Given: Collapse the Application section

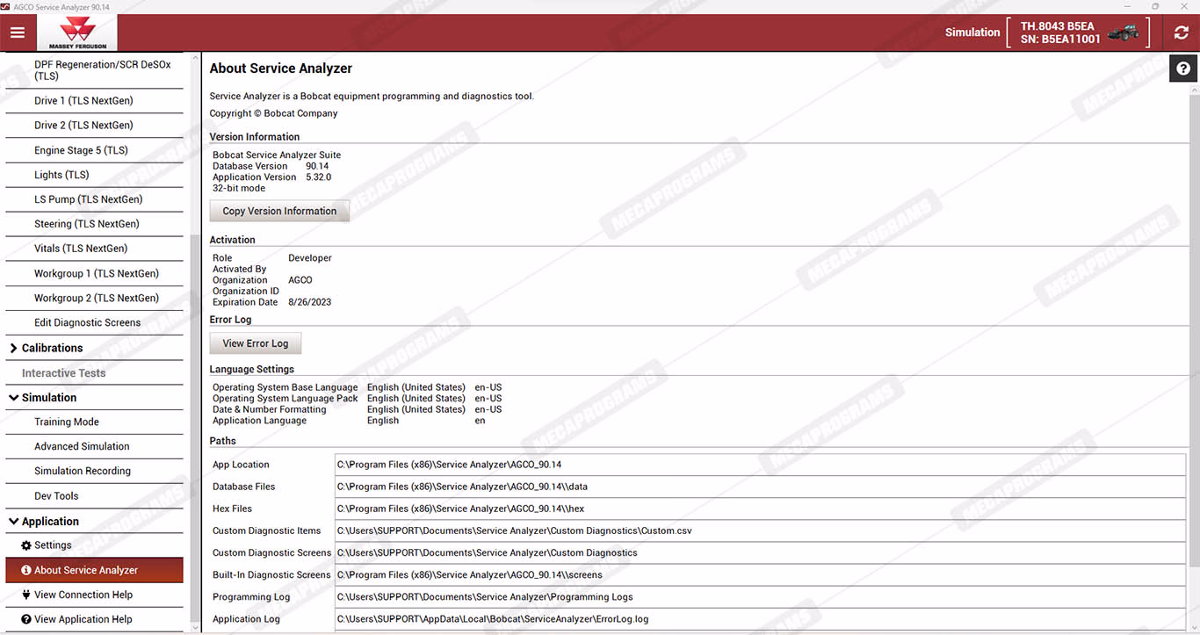Looking at the screenshot, I should pos(13,522).
